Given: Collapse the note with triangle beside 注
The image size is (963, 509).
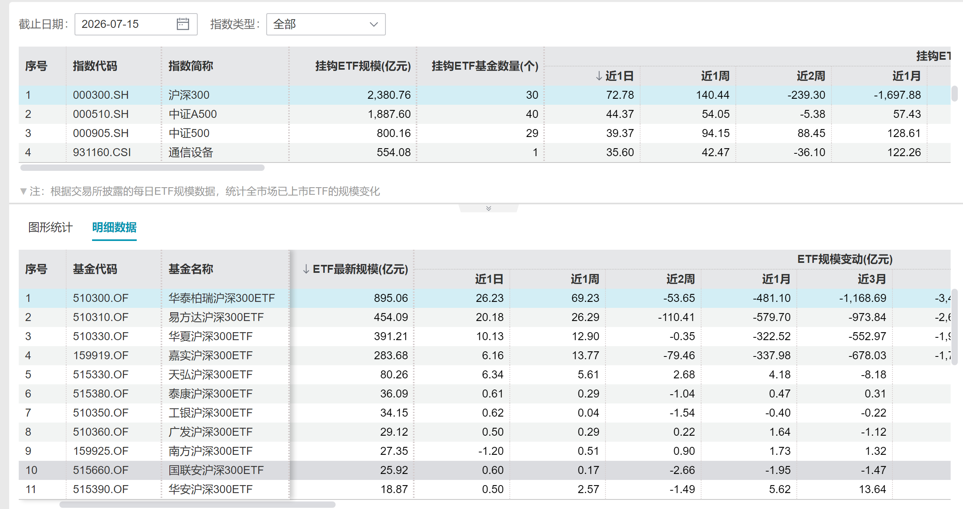Looking at the screenshot, I should (23, 192).
